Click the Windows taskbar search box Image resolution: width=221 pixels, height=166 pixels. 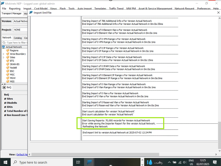click(40, 162)
